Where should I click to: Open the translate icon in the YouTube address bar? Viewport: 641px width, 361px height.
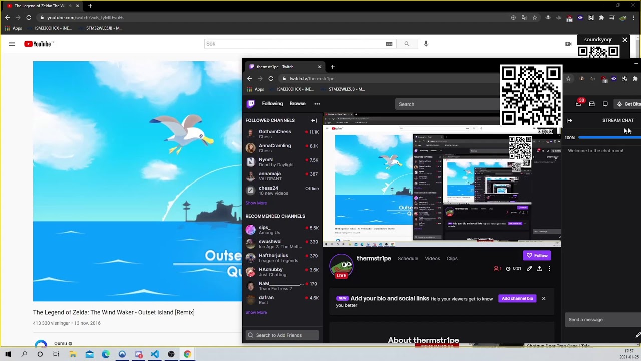[x=524, y=17]
